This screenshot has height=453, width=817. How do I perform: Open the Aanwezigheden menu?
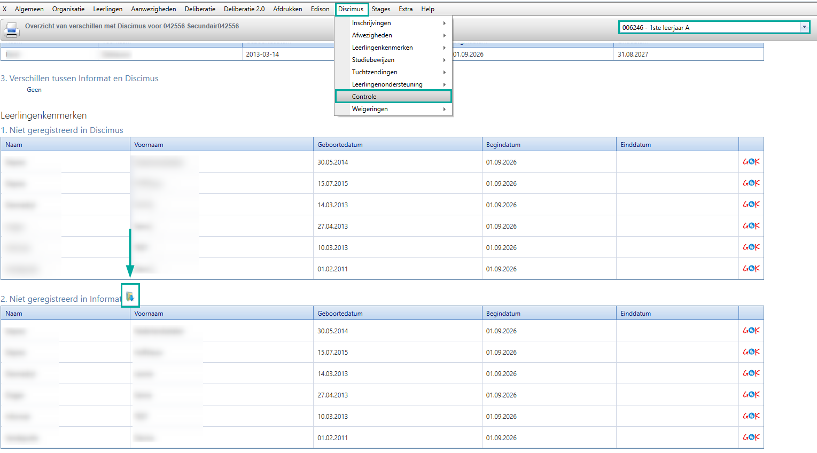pyautogui.click(x=154, y=9)
